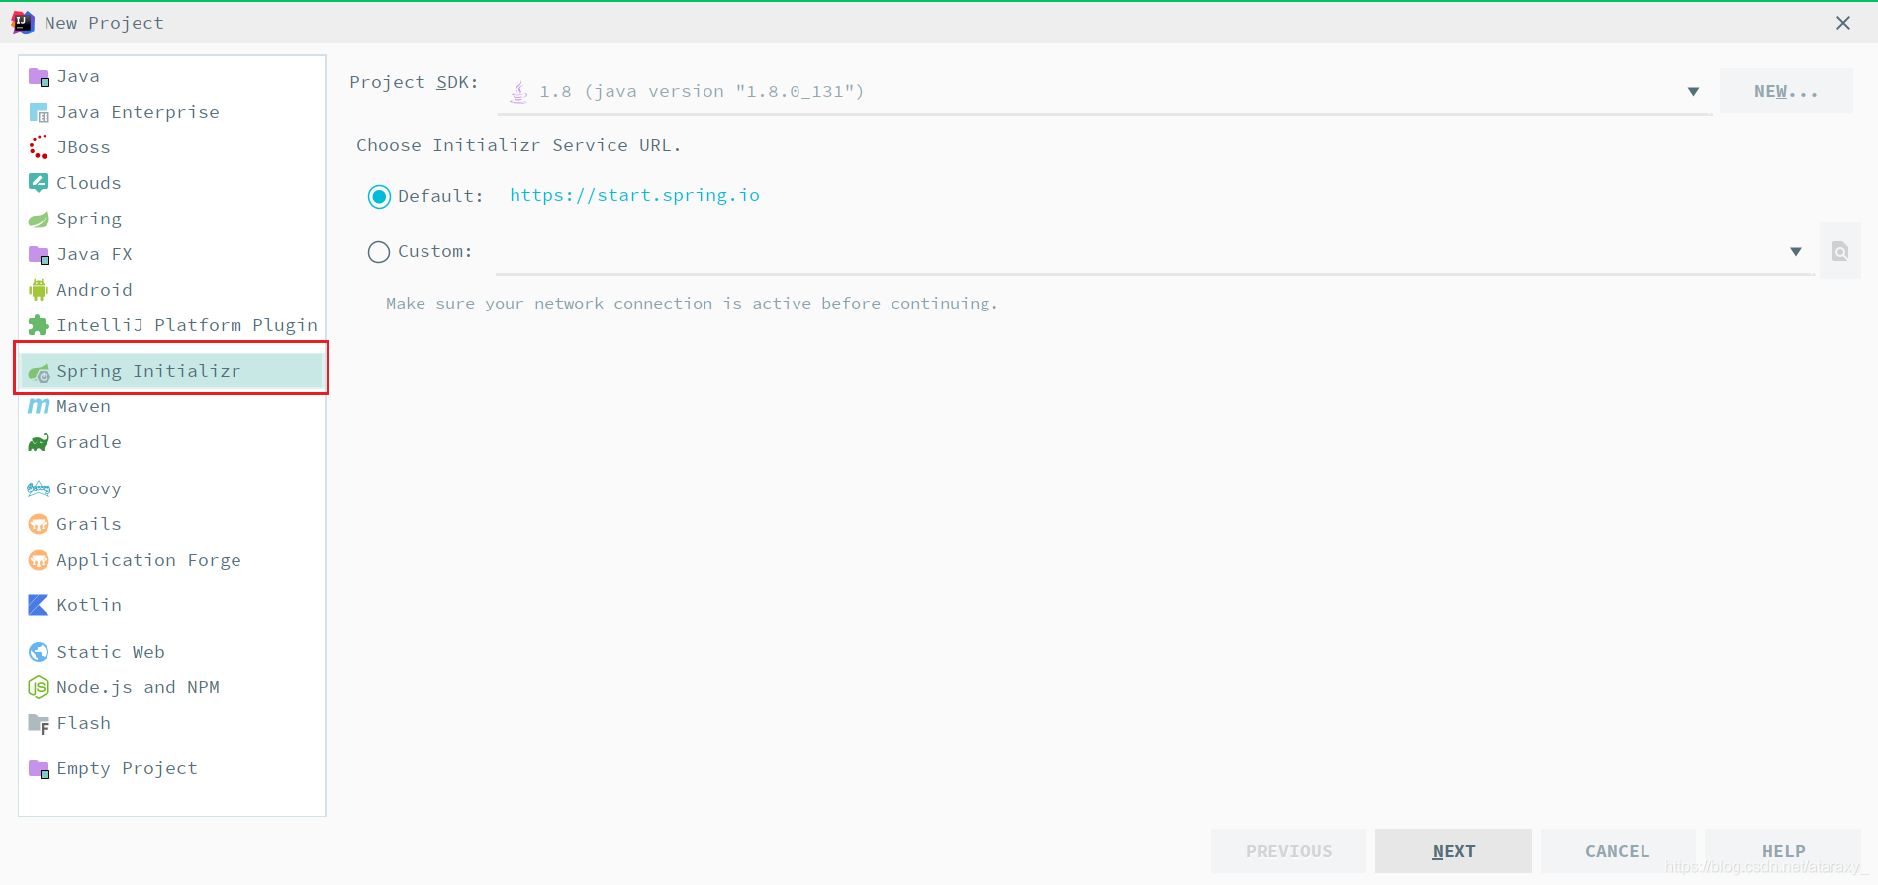Click the IntelliJ IDEA logo in title bar
1878x885 pixels.
(22, 22)
